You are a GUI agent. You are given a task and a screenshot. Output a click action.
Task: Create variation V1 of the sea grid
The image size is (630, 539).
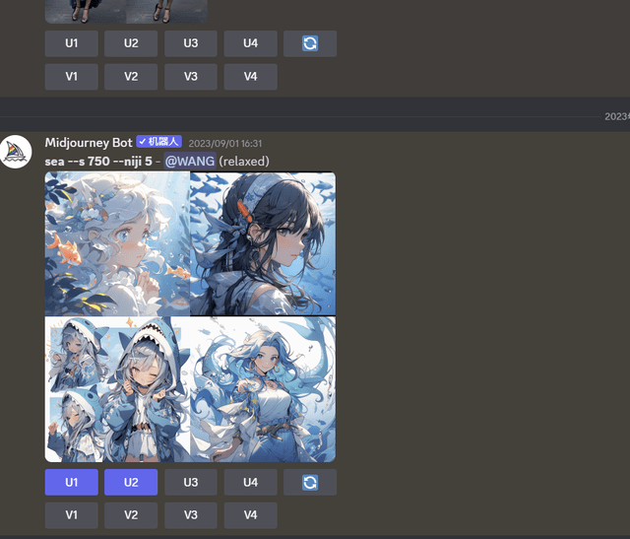[72, 515]
